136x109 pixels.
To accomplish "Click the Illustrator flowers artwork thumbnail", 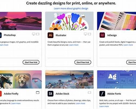I will (69, 21).
